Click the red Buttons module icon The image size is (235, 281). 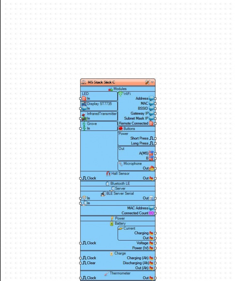click(x=121, y=129)
